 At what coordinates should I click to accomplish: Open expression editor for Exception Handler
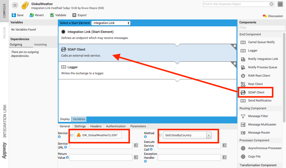tap(224, 157)
